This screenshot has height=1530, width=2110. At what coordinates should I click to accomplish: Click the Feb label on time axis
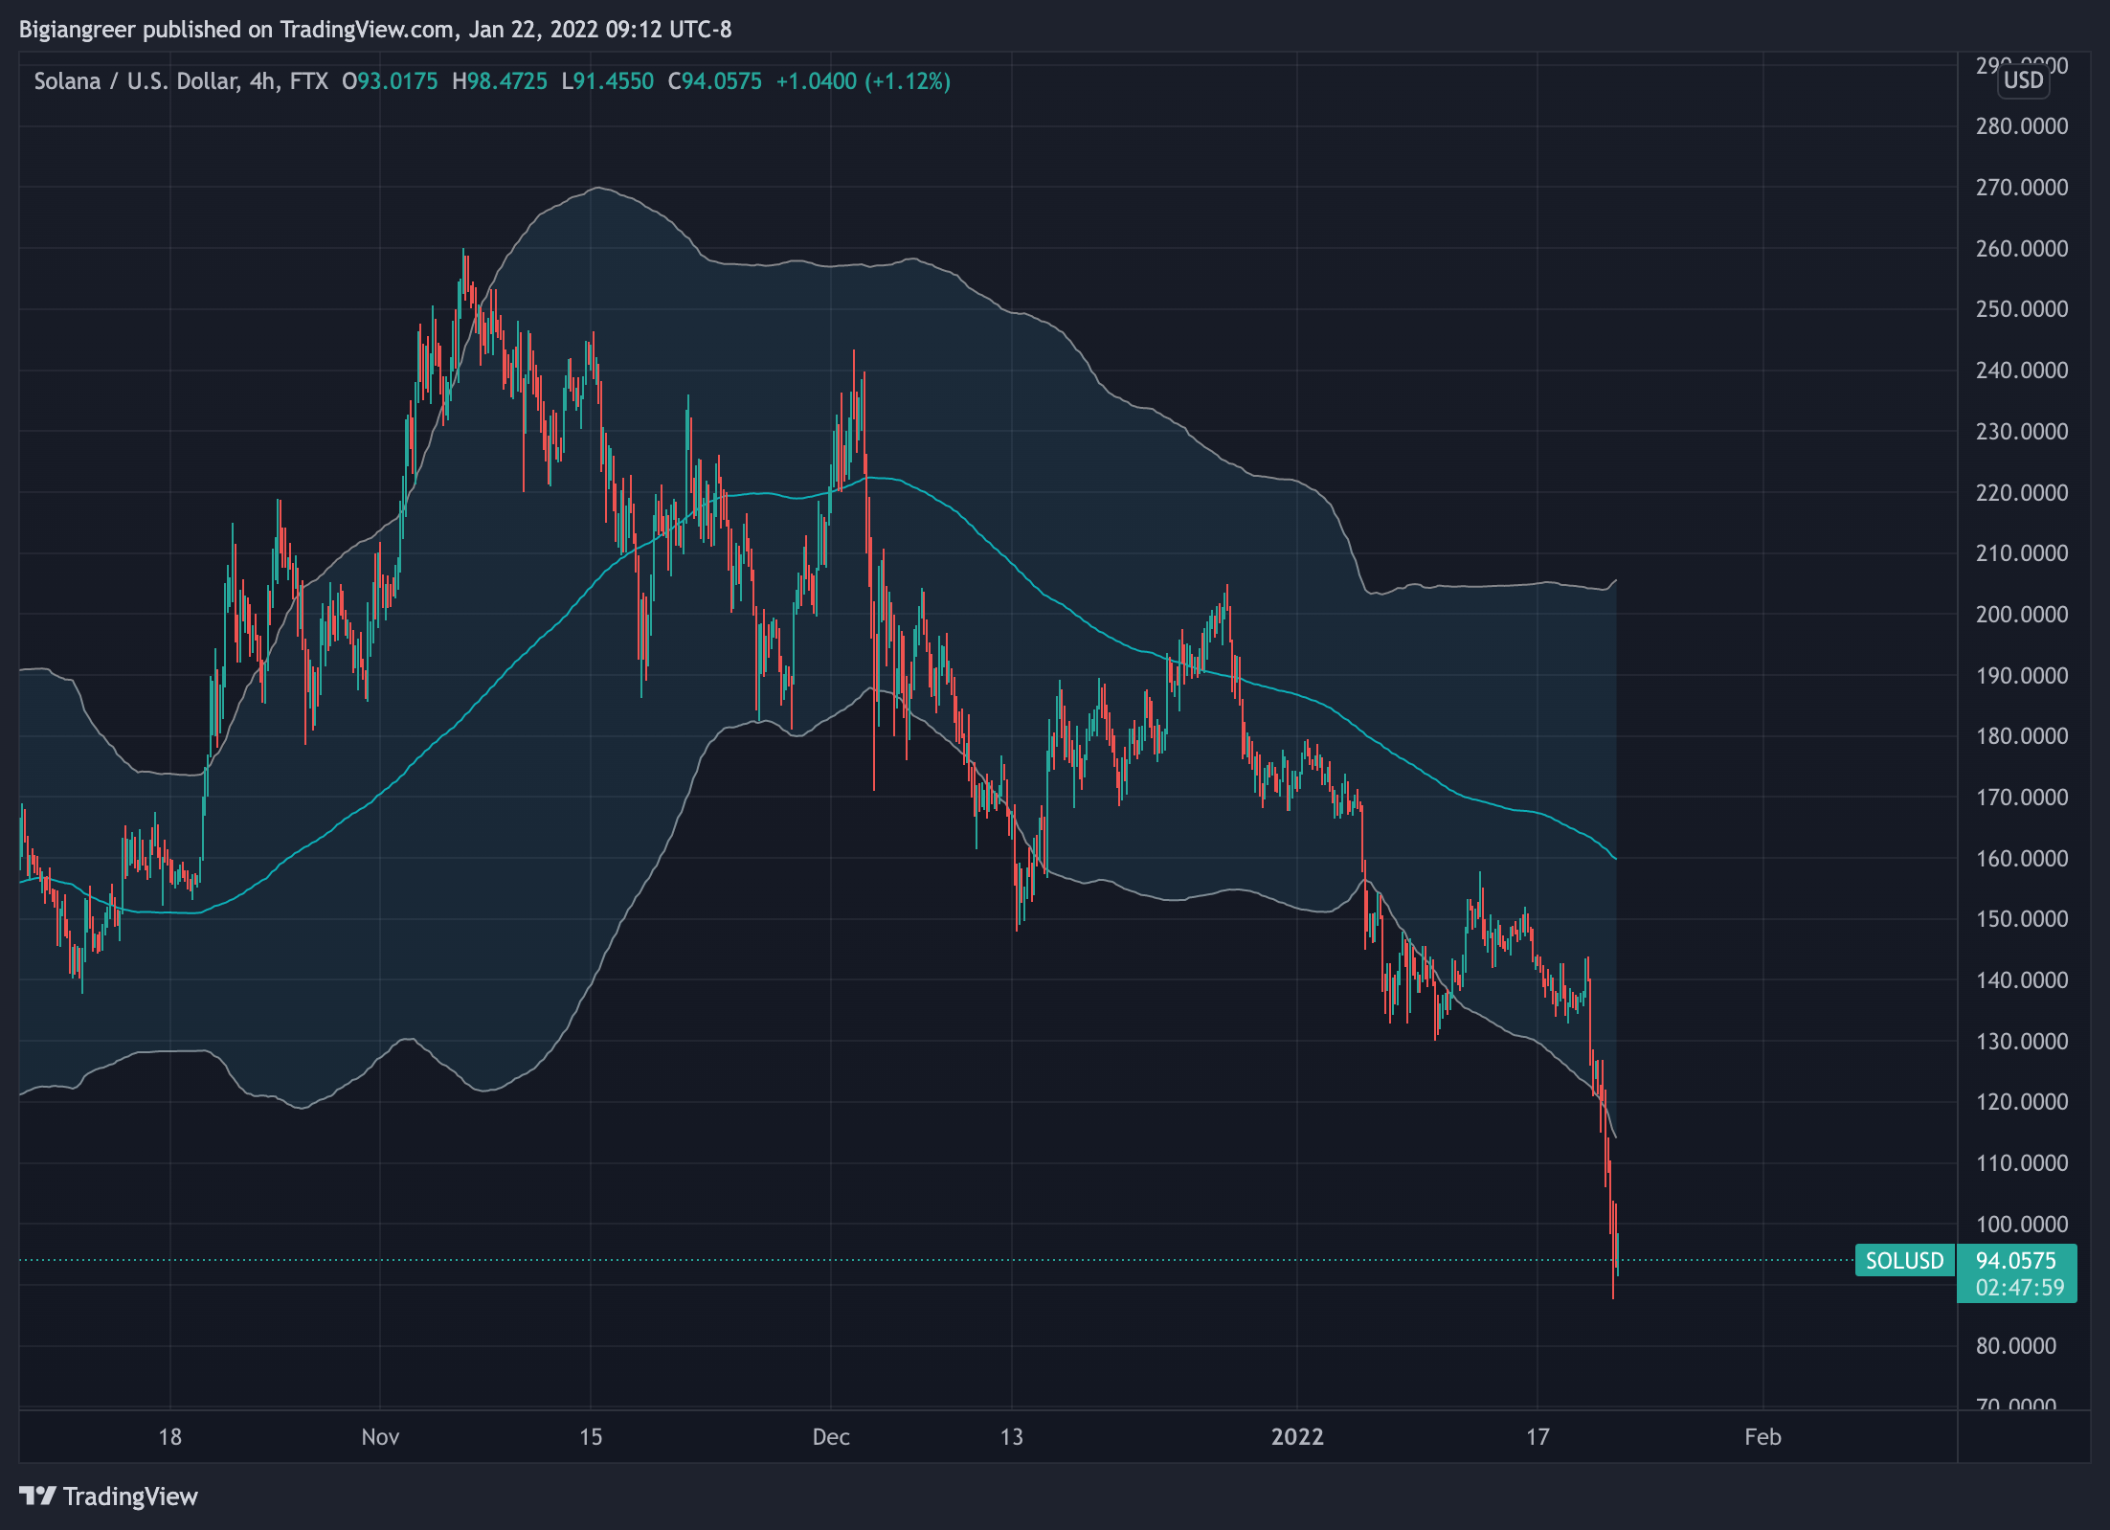click(x=1762, y=1436)
